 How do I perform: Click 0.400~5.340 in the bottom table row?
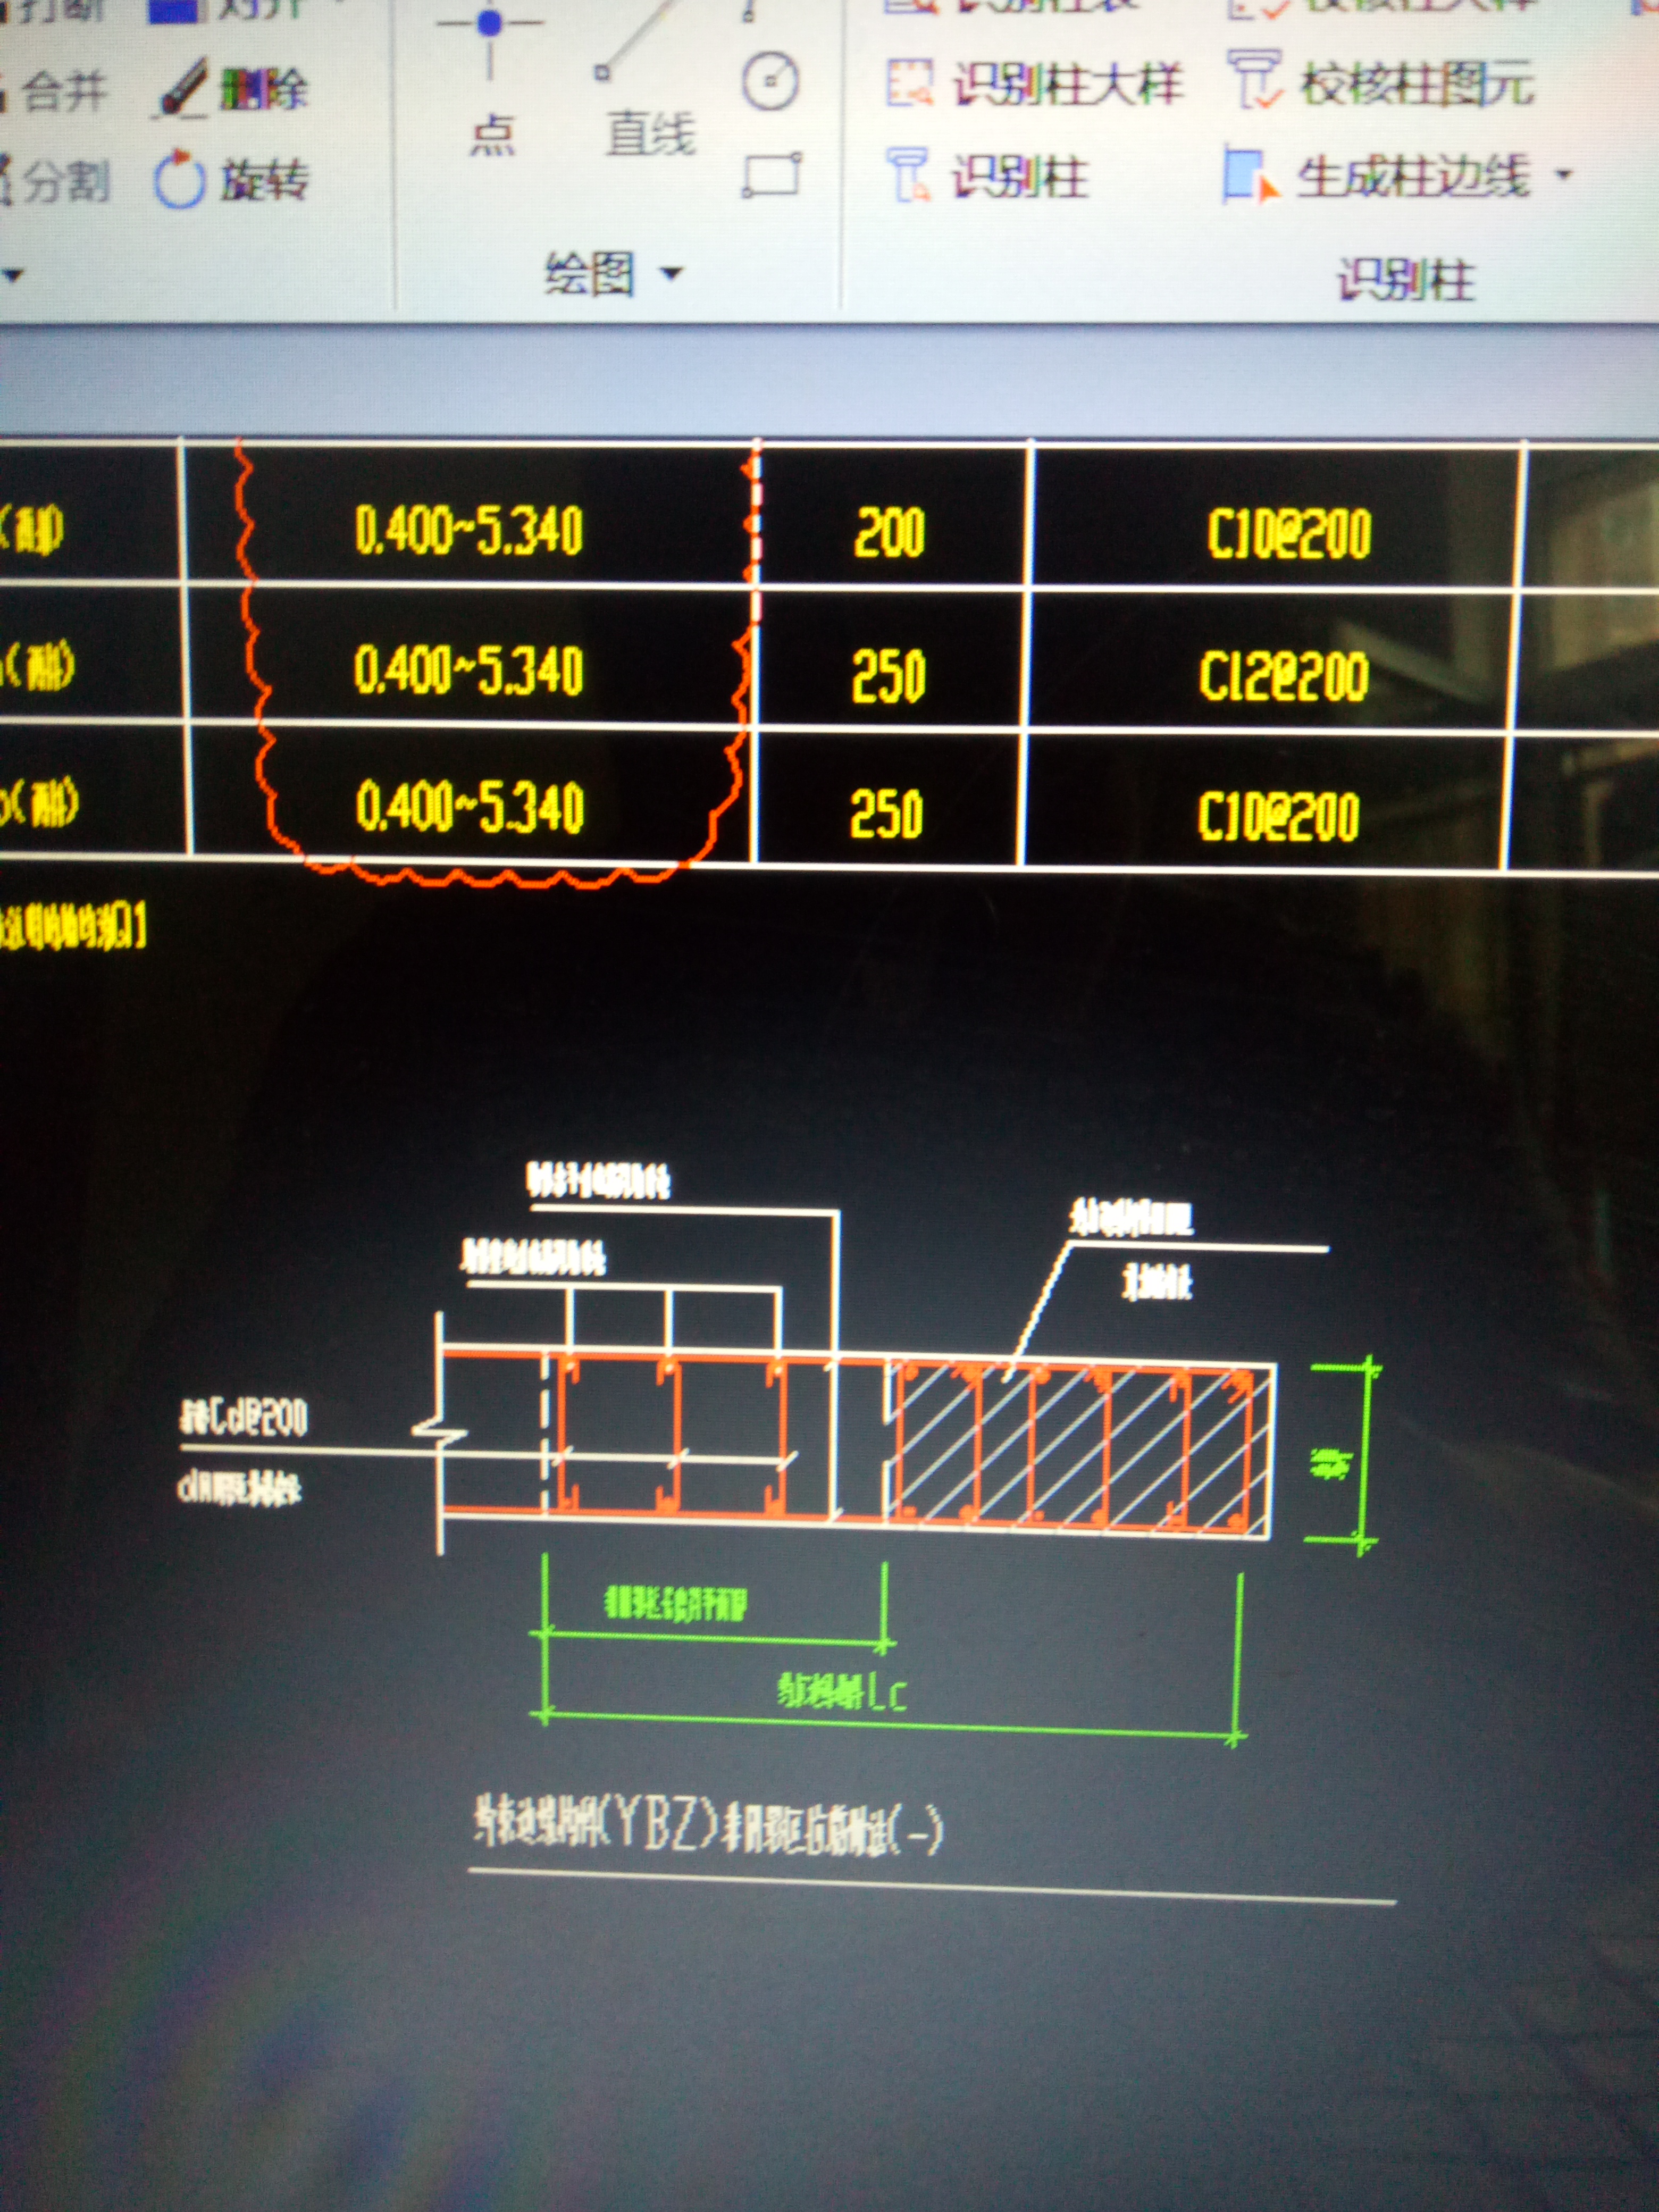click(470, 807)
